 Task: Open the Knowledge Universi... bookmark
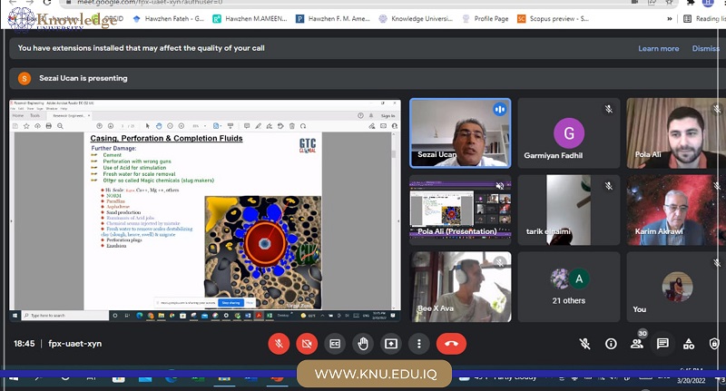(416, 18)
